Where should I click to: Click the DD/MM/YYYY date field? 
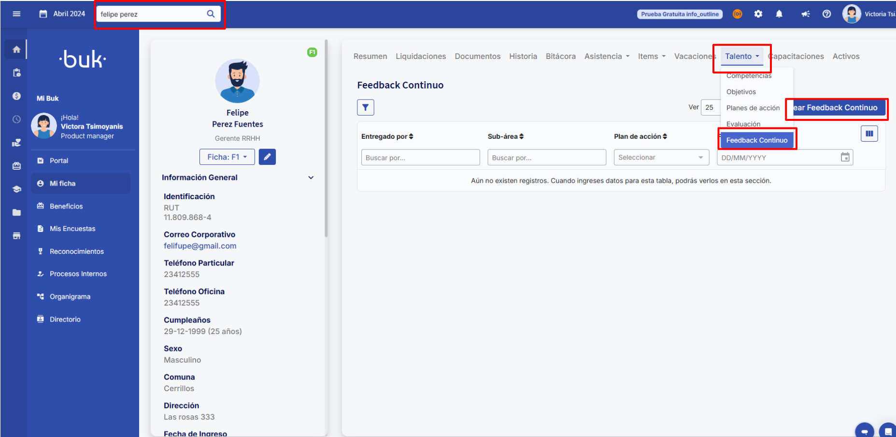[x=784, y=157]
